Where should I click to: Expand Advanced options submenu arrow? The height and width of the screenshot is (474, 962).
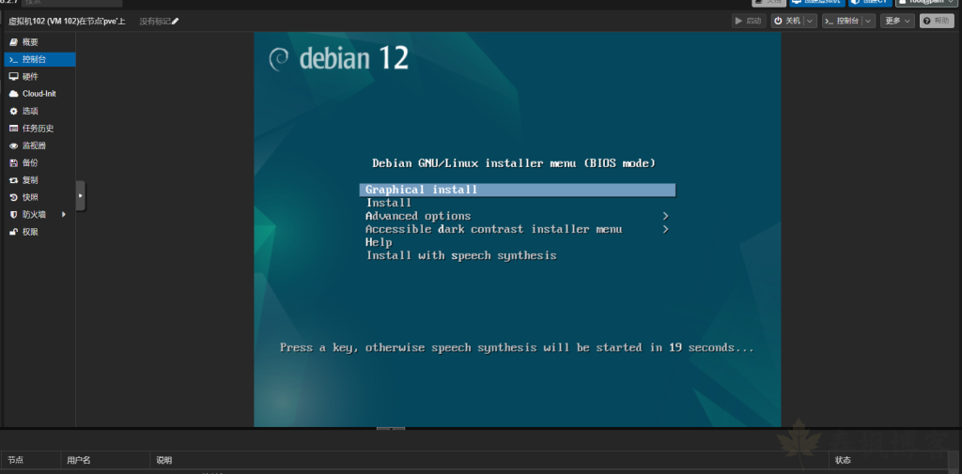666,217
